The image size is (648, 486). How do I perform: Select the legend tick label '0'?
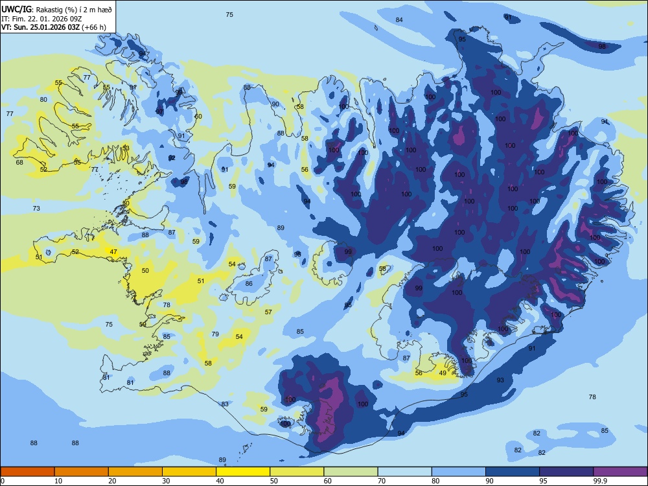coord(3,481)
